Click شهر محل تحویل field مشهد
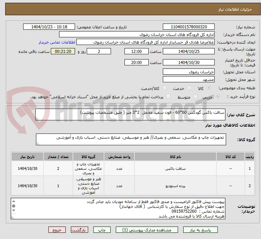261x239 pixels. (x=189, y=80)
